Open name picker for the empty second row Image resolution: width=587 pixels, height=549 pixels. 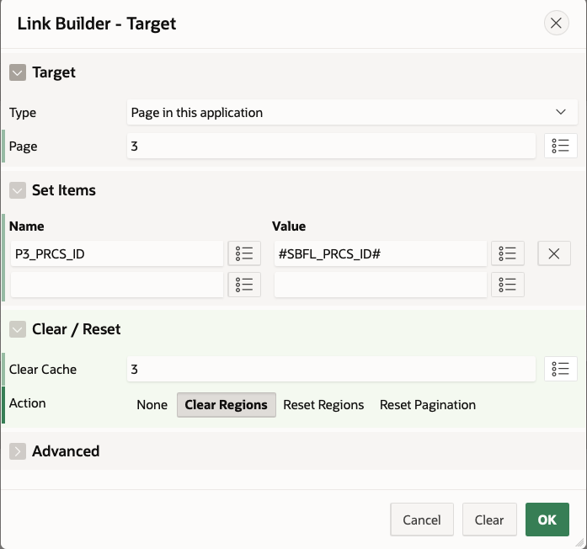[244, 285]
